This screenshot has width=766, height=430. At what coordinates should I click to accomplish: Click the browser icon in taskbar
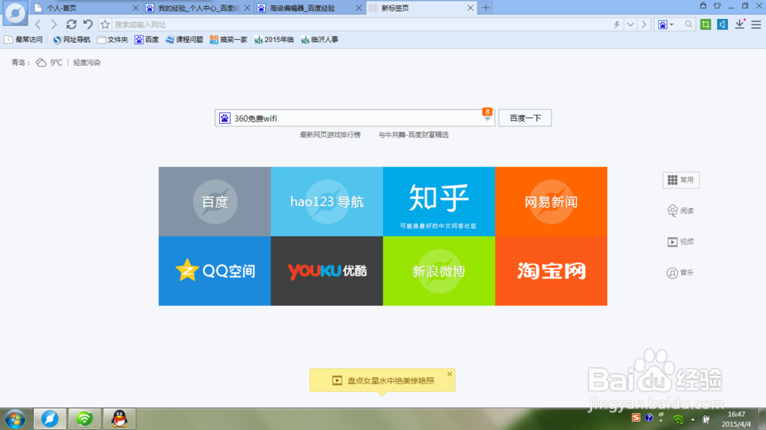[50, 419]
